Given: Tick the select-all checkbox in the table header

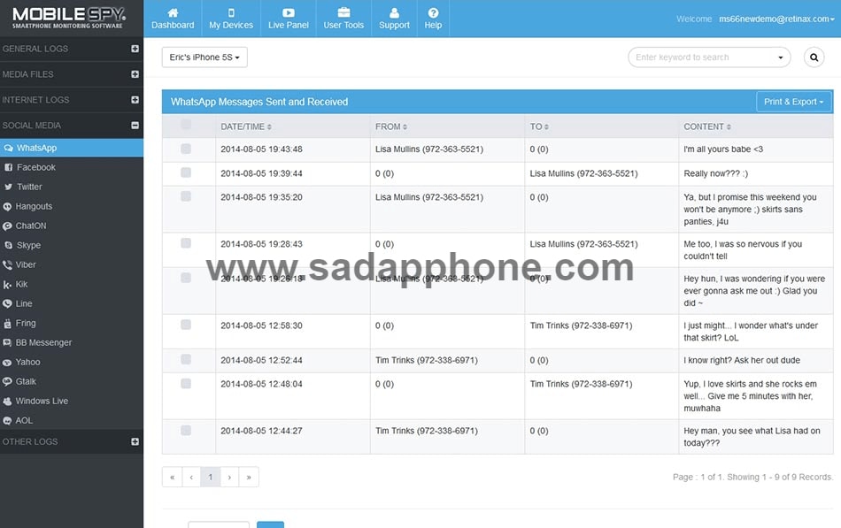Looking at the screenshot, I should pos(186,126).
